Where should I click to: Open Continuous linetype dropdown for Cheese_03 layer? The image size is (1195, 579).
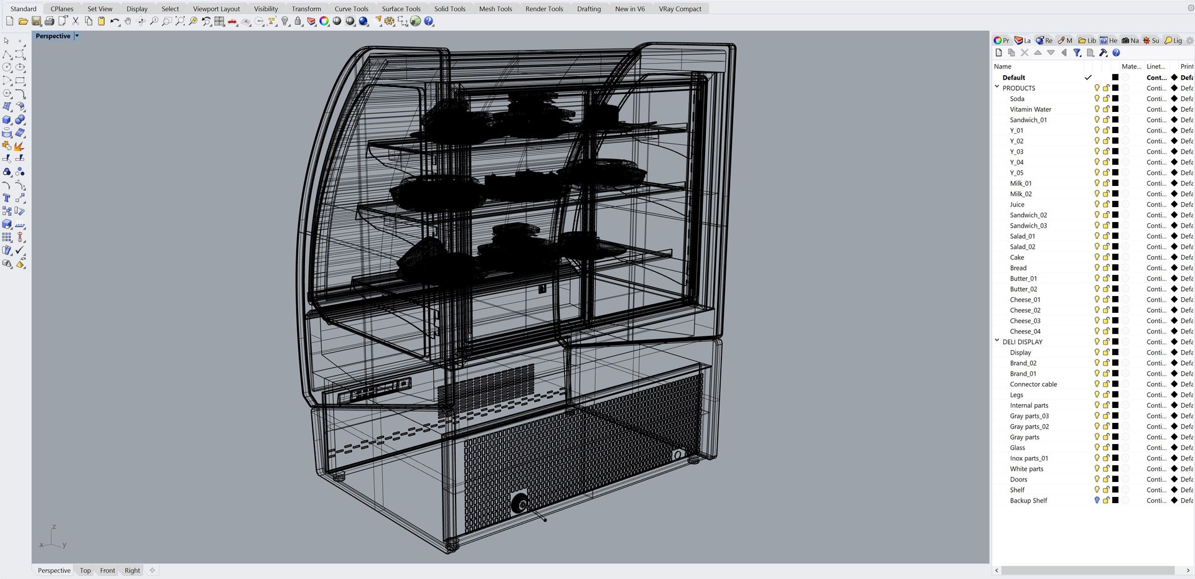tap(1156, 320)
